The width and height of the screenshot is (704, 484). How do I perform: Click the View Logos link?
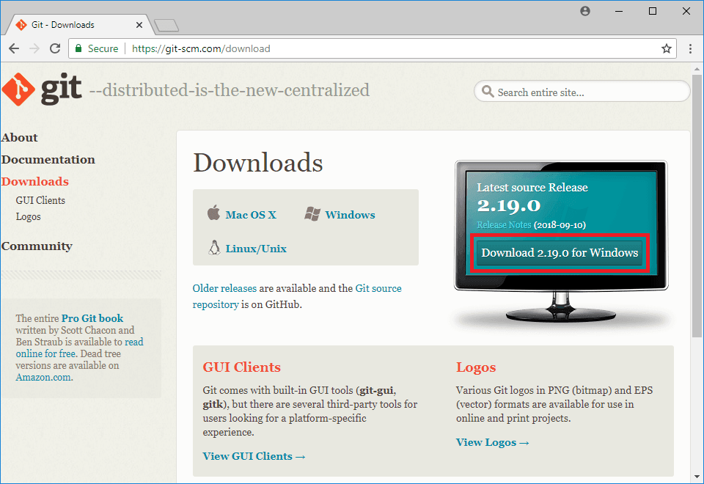(x=492, y=442)
